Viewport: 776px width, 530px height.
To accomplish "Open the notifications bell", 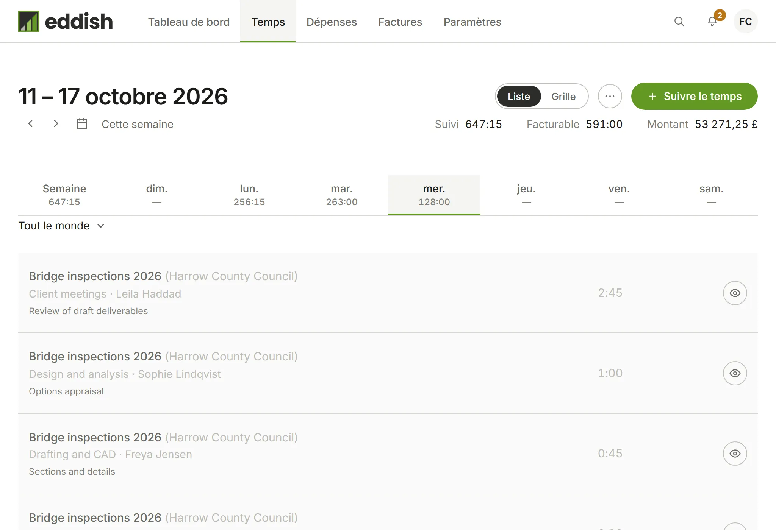I will [x=712, y=22].
